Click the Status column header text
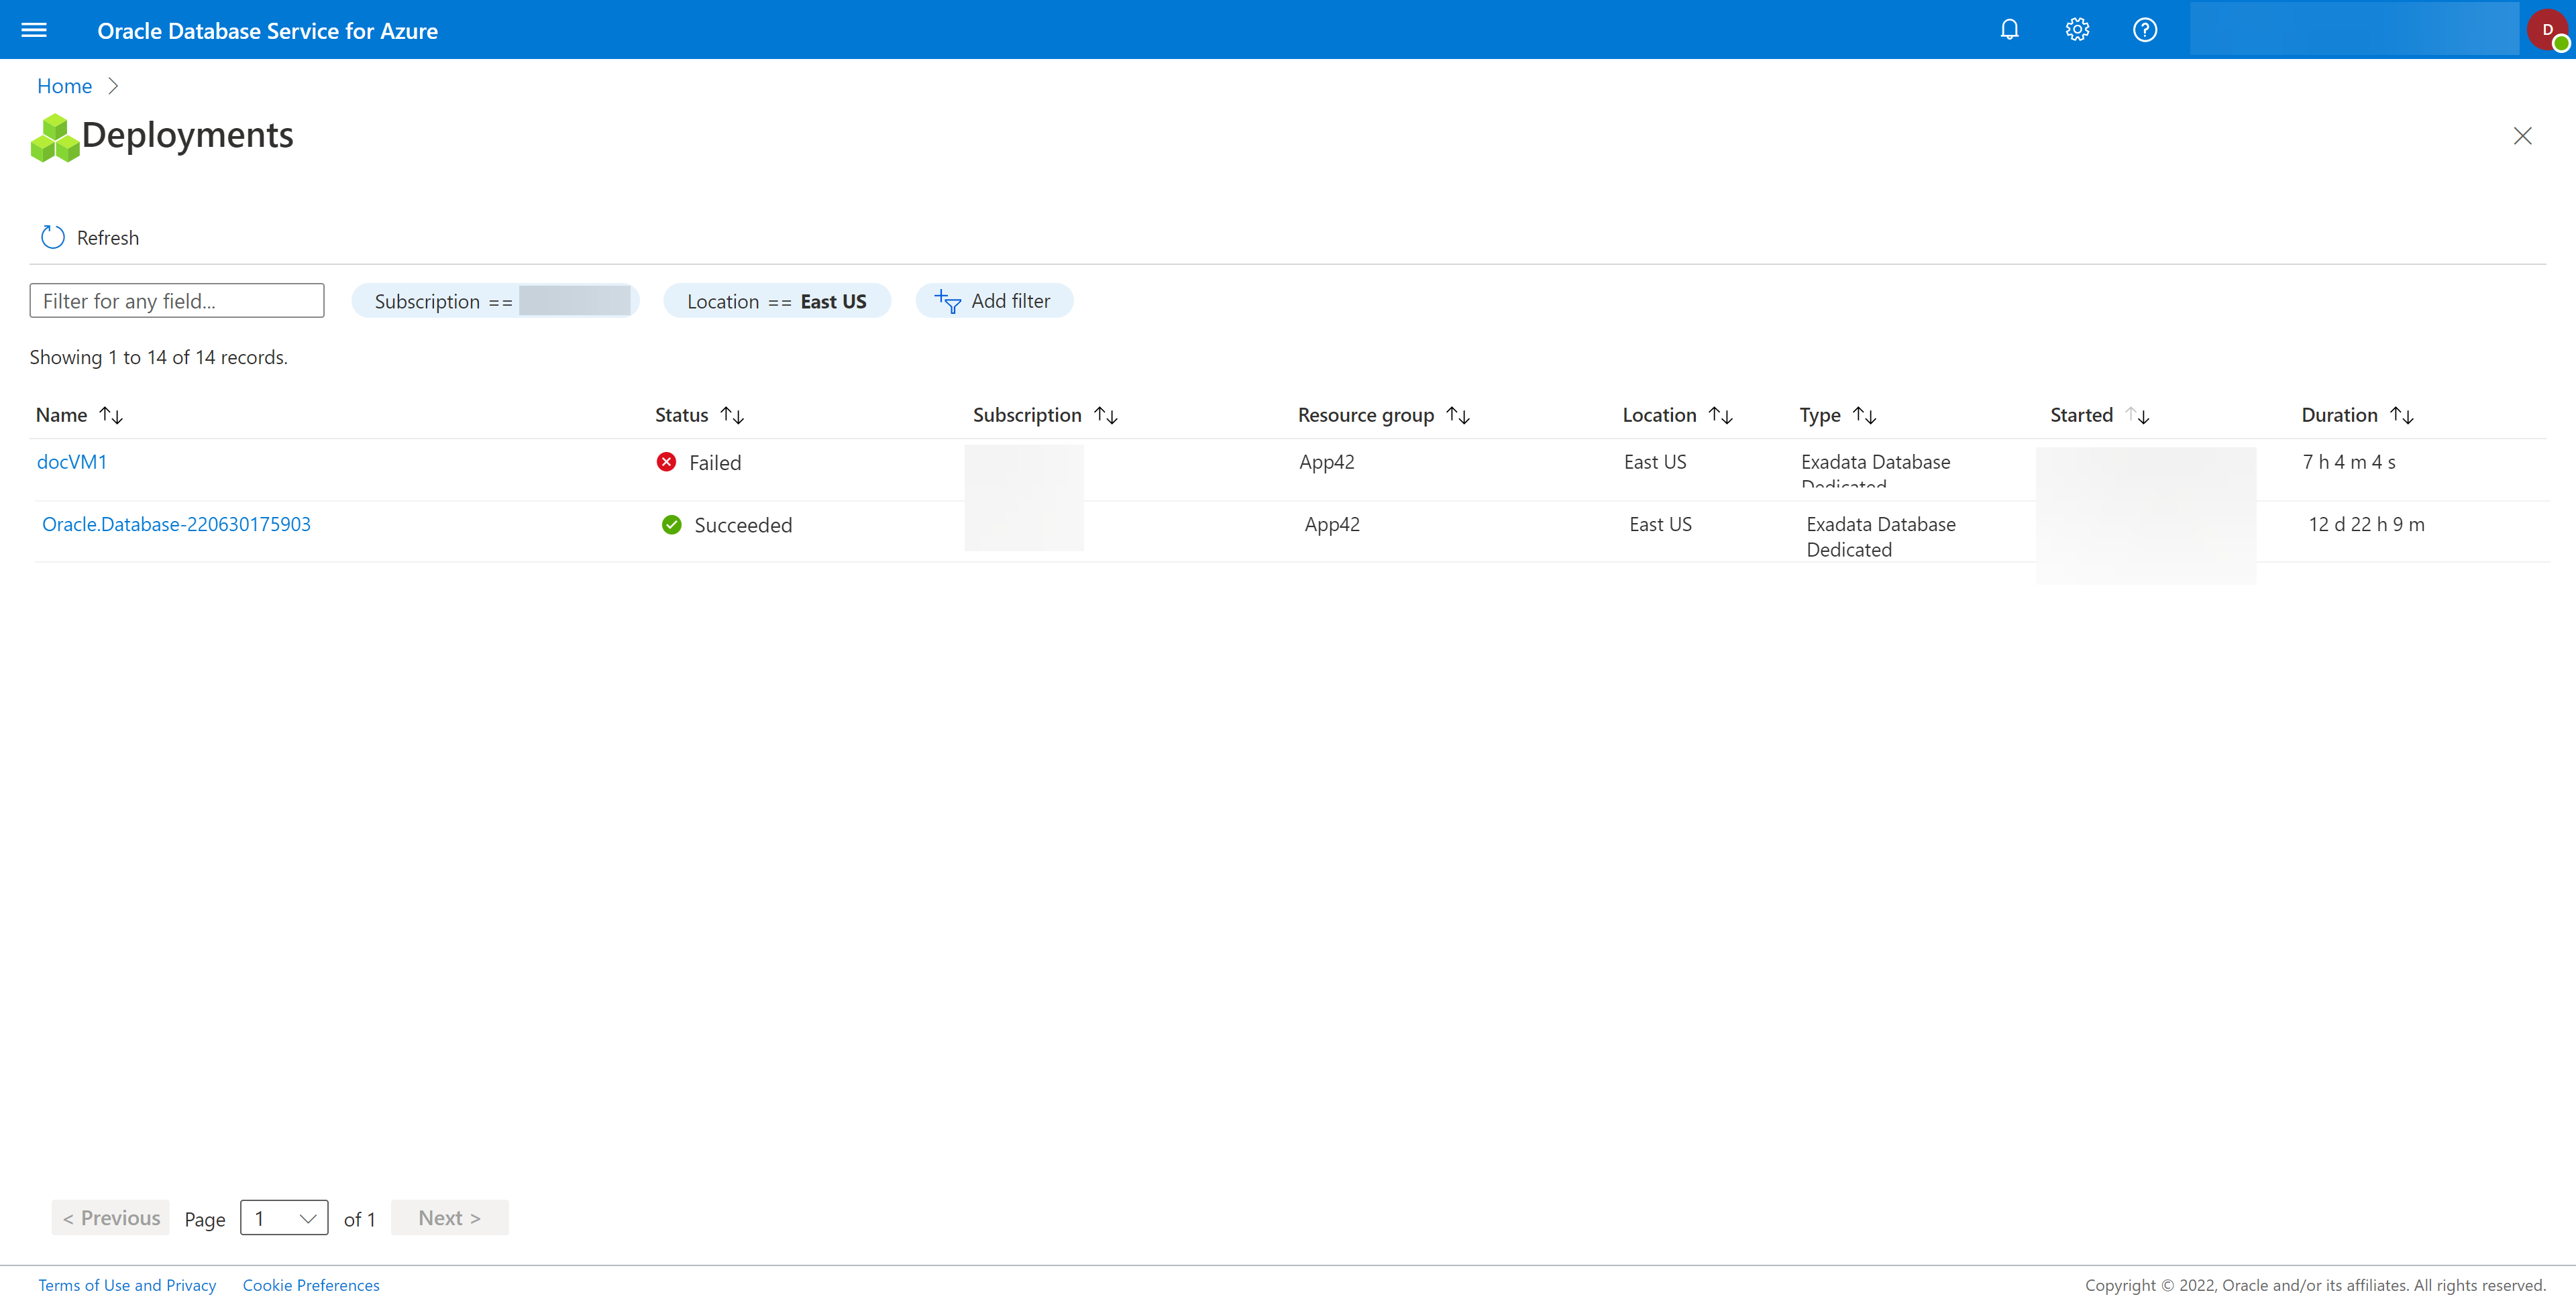 point(681,415)
